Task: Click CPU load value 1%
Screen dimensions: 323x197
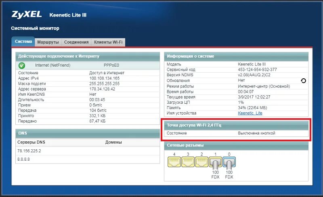Action: point(241,103)
